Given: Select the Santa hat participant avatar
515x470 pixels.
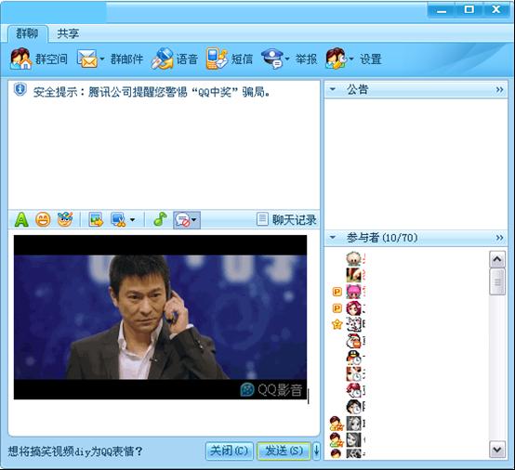Looking at the screenshot, I should point(354,341).
